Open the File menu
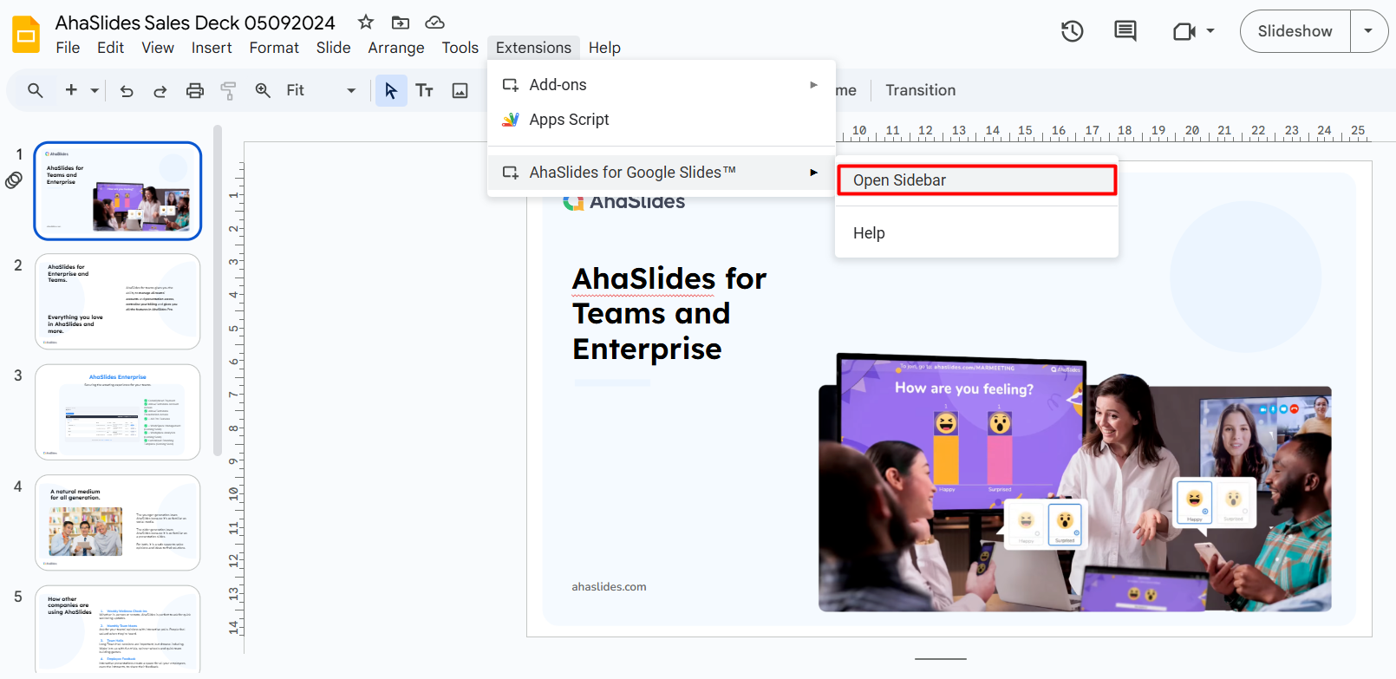 pos(68,48)
